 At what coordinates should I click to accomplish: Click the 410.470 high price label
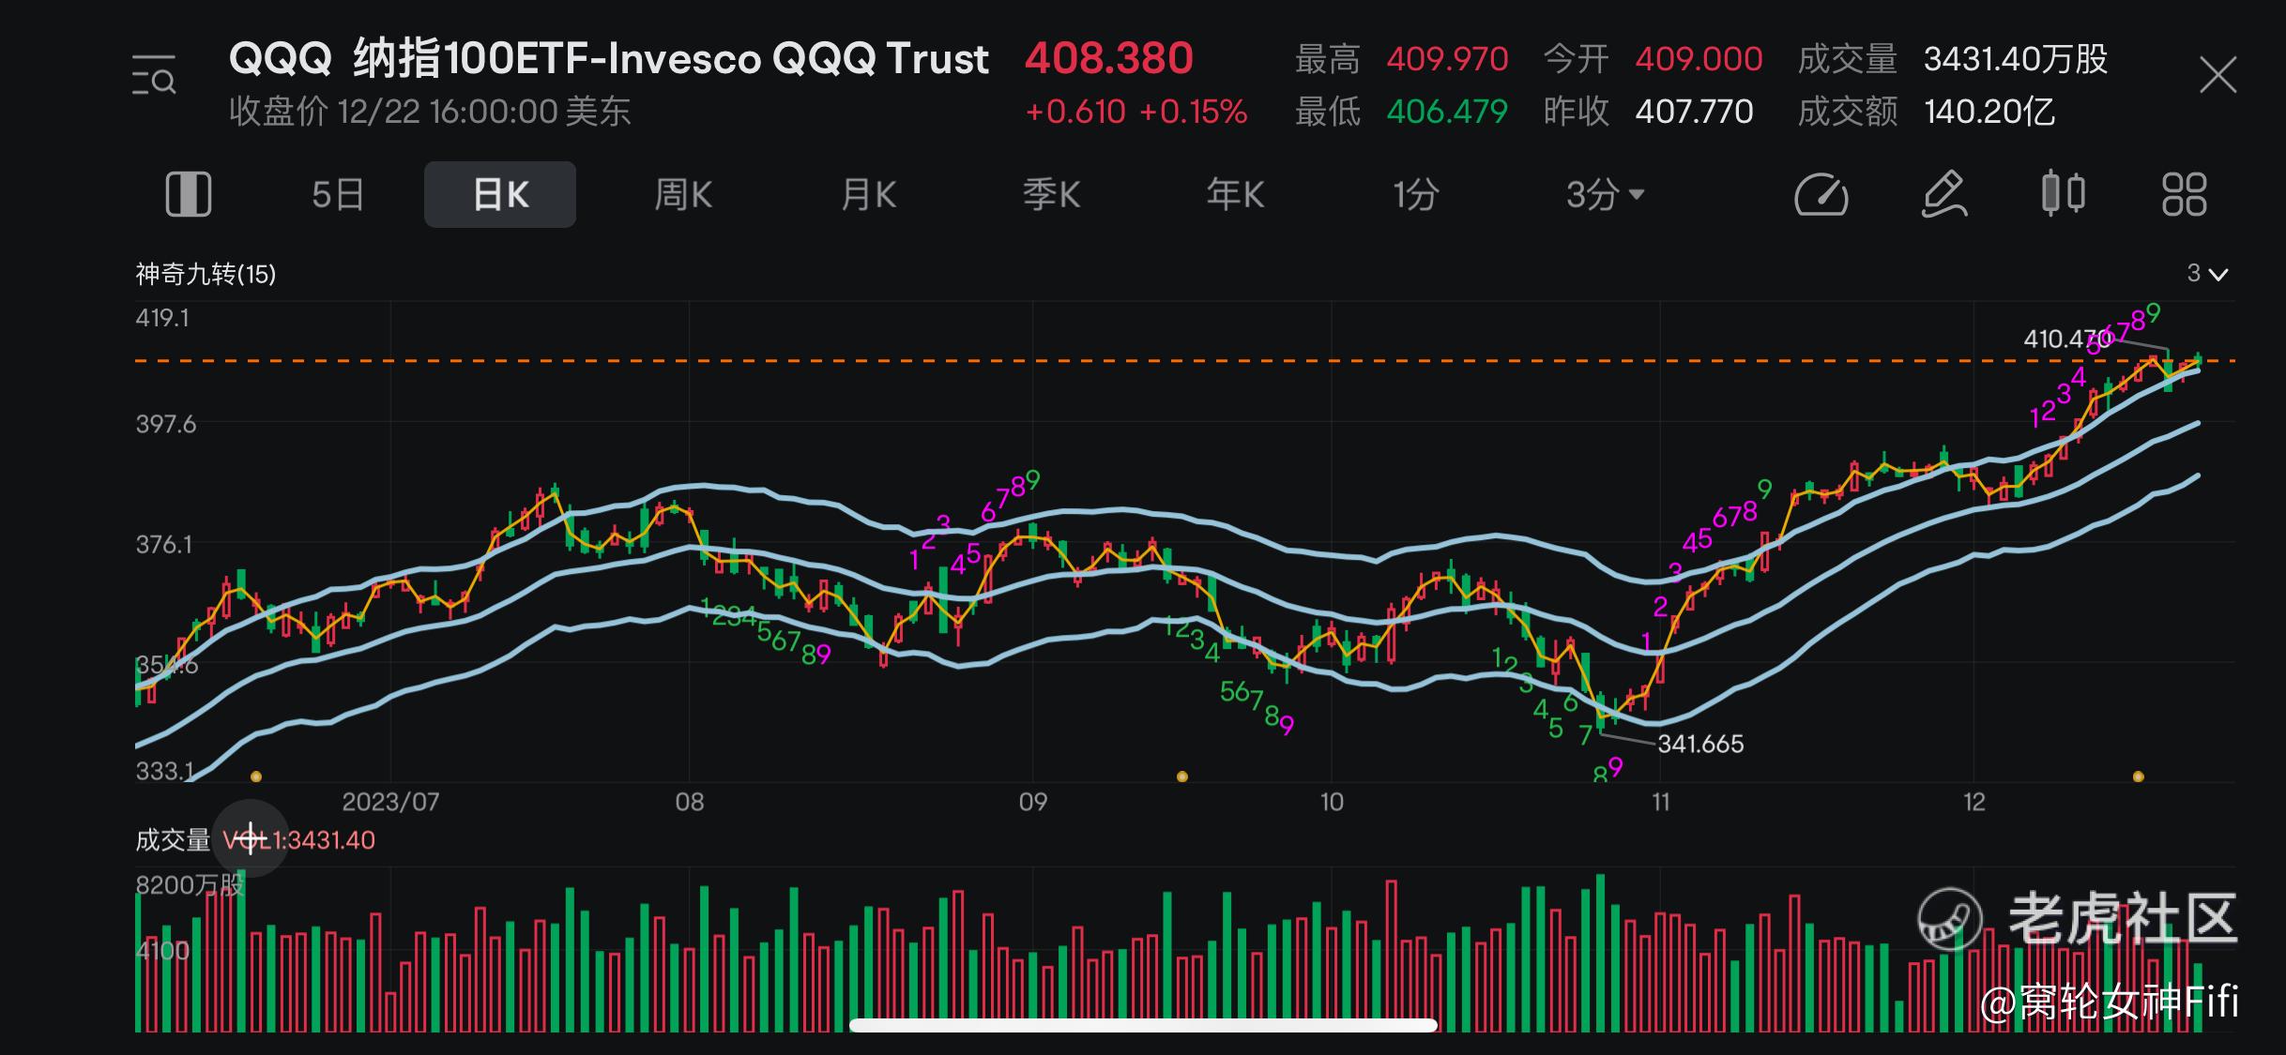pyautogui.click(x=2067, y=339)
